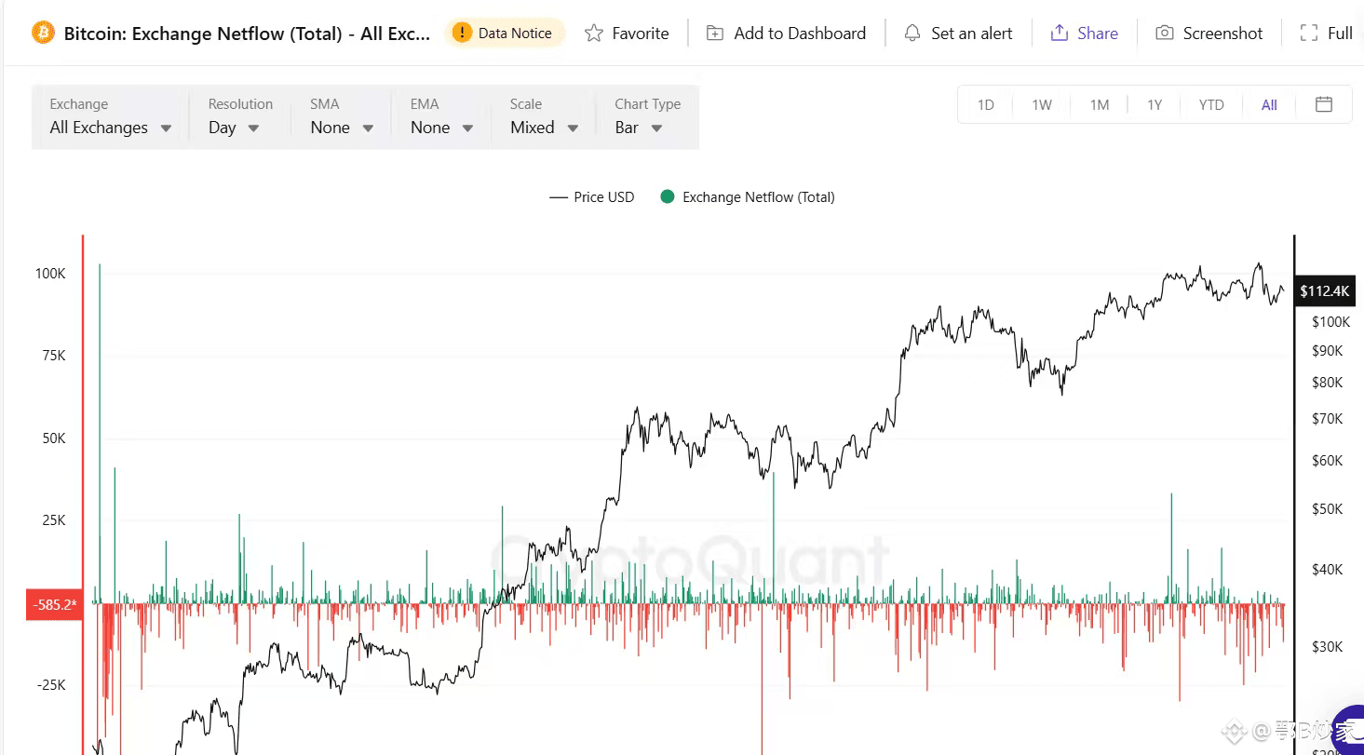Click the Bitcoin logo icon
1364x755 pixels.
(43, 33)
